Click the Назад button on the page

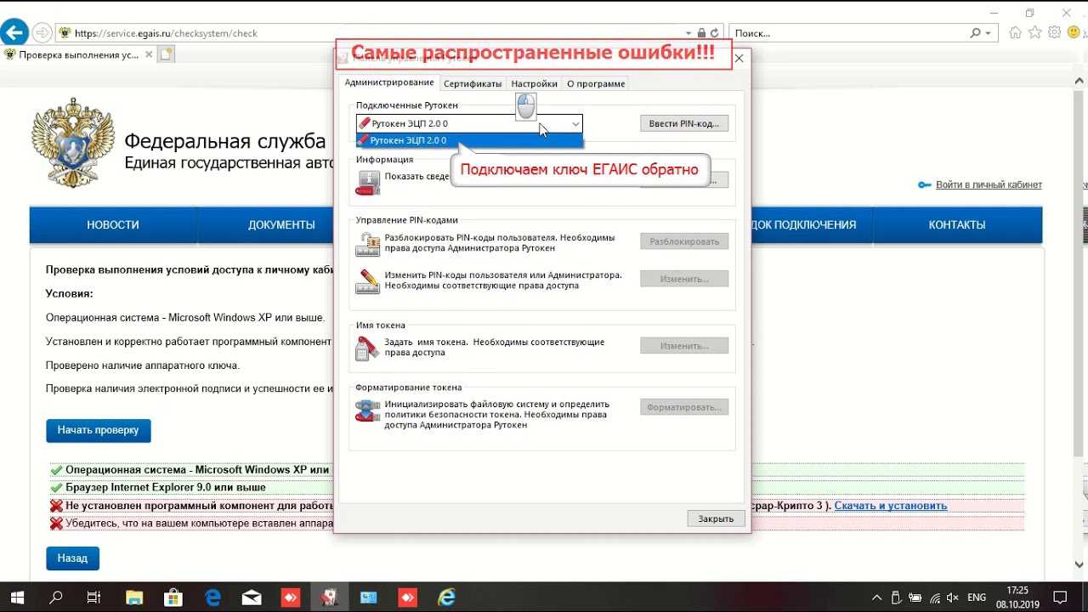(73, 558)
